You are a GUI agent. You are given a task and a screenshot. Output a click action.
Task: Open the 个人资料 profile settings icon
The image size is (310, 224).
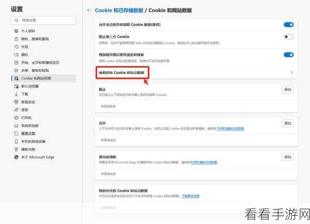tap(17, 31)
